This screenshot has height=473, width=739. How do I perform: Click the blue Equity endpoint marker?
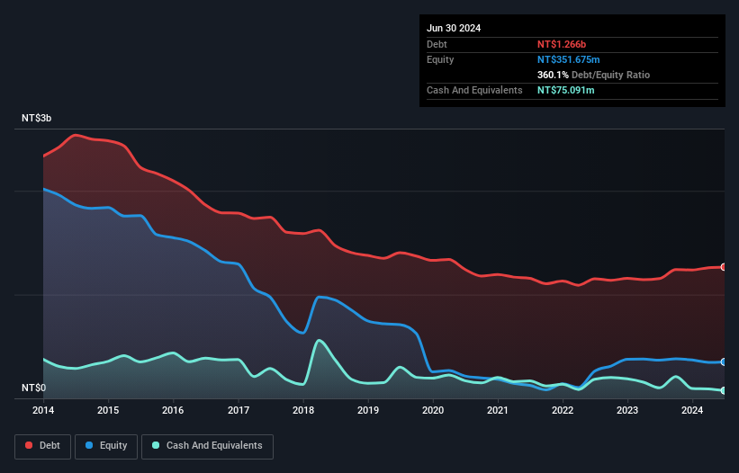click(x=724, y=361)
